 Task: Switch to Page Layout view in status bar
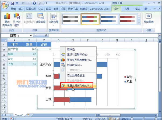[x=114, y=119]
